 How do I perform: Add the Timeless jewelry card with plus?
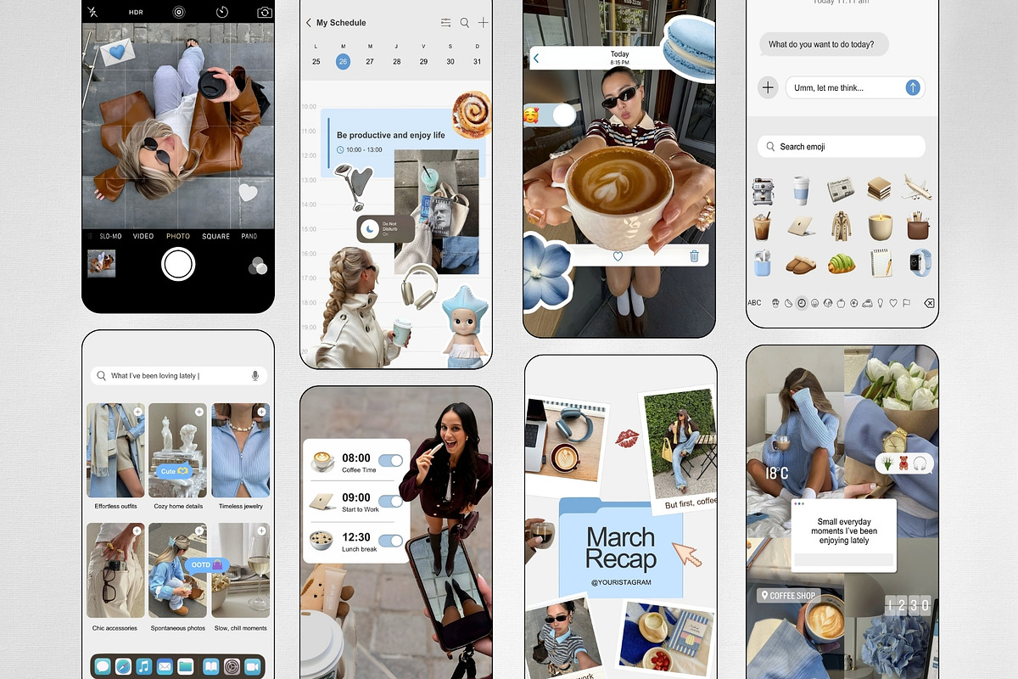pos(261,412)
